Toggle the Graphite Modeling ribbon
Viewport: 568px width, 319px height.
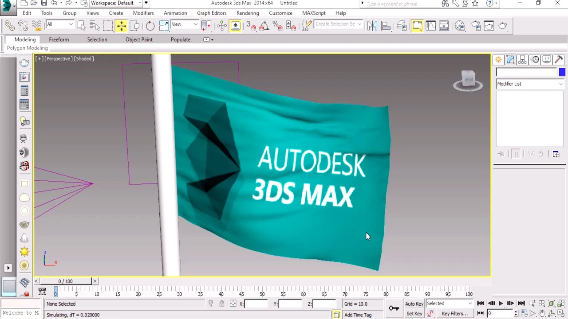[x=417, y=26]
